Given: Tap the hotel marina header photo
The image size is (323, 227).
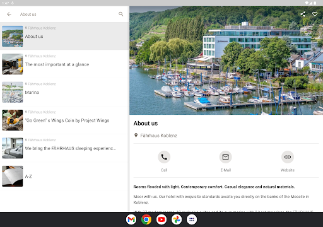Looking at the screenshot, I should click(x=226, y=61).
